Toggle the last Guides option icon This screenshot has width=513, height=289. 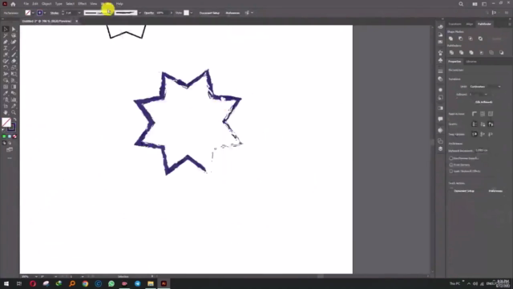491,124
